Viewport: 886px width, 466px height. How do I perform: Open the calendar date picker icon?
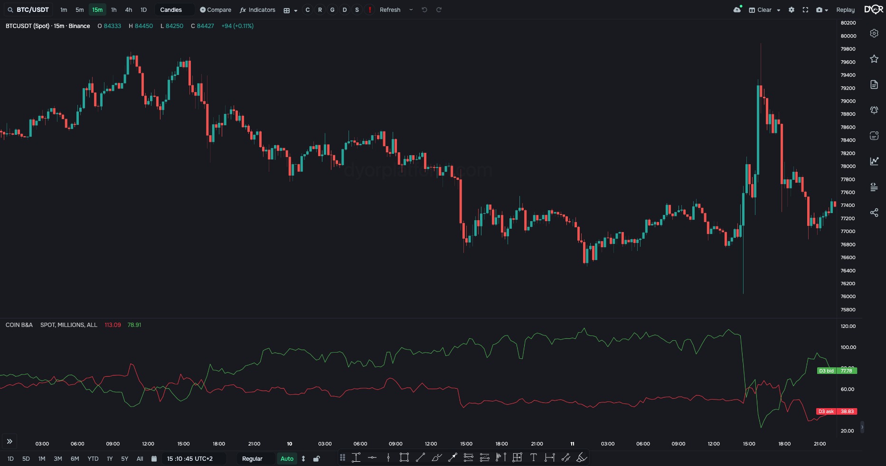tap(154, 459)
